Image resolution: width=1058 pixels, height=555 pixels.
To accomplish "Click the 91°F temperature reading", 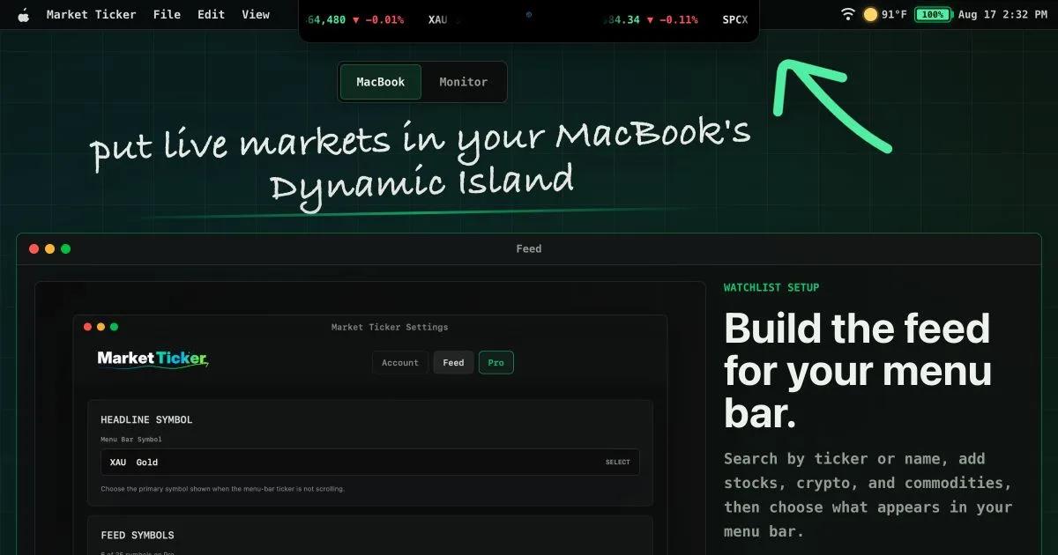I will (x=894, y=15).
